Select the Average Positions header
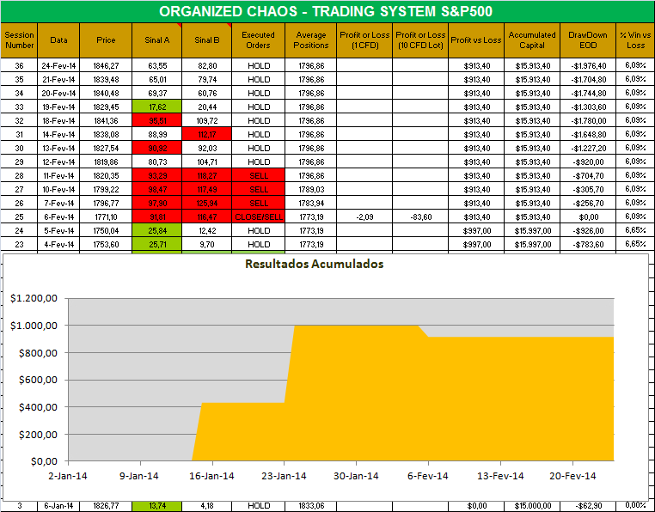This screenshot has height=512, width=655. 311,40
